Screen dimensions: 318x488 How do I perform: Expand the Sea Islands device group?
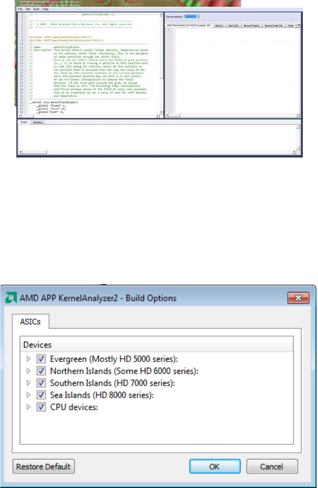coord(29,395)
